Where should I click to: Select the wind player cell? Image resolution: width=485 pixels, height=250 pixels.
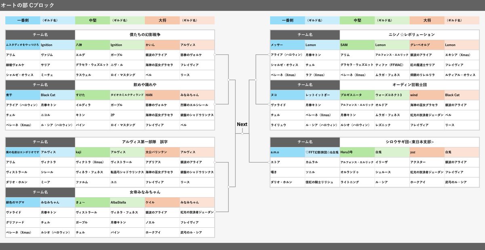pyautogui.click(x=427, y=95)
